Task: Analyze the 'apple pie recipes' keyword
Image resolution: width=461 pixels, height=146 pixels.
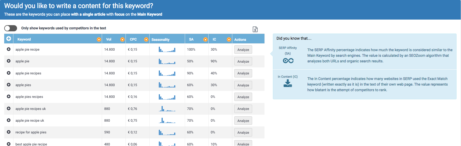Action: (243, 73)
